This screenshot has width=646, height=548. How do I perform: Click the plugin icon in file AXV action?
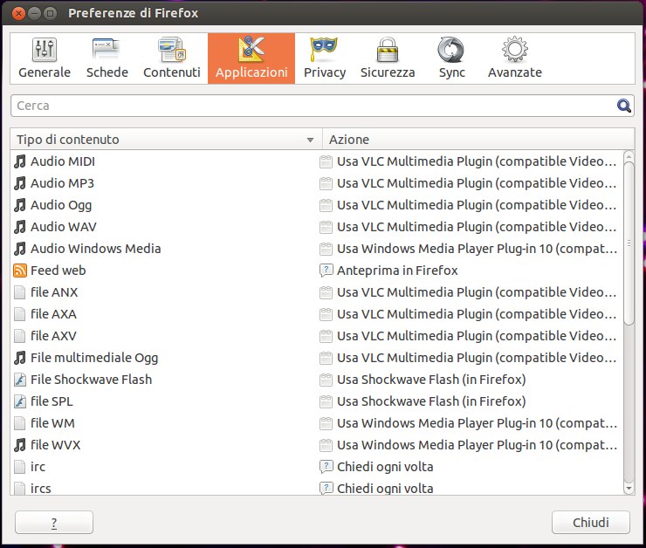coord(326,336)
